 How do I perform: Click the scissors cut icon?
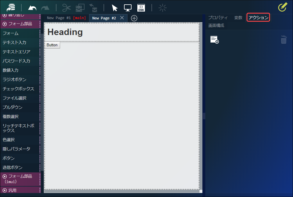(x=66, y=8)
